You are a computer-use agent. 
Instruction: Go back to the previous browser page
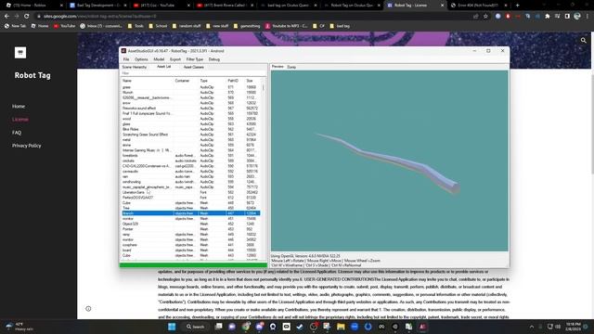(6, 17)
